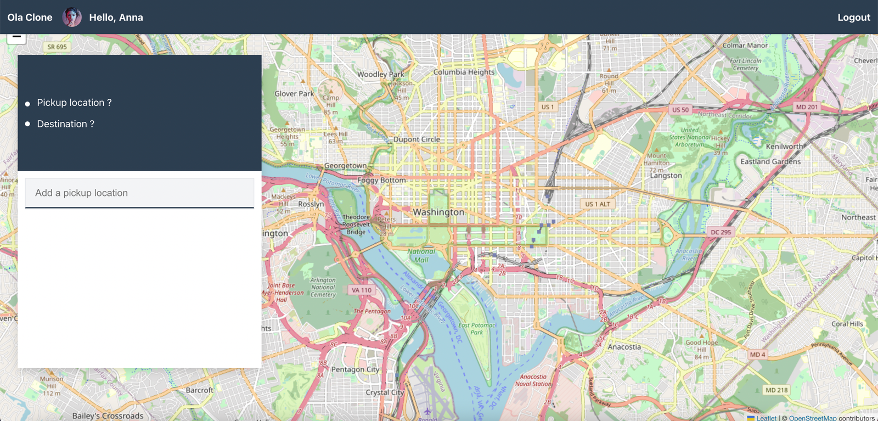Click the Crystal City map label
This screenshot has height=421, width=878.
385,392
